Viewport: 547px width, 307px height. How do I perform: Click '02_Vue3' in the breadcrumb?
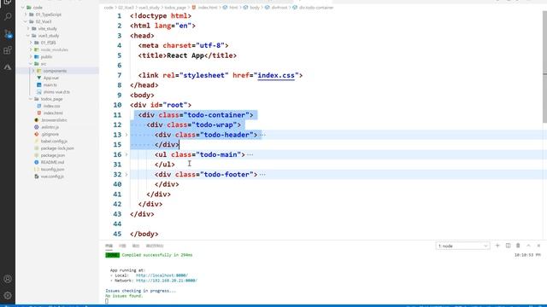(126, 8)
